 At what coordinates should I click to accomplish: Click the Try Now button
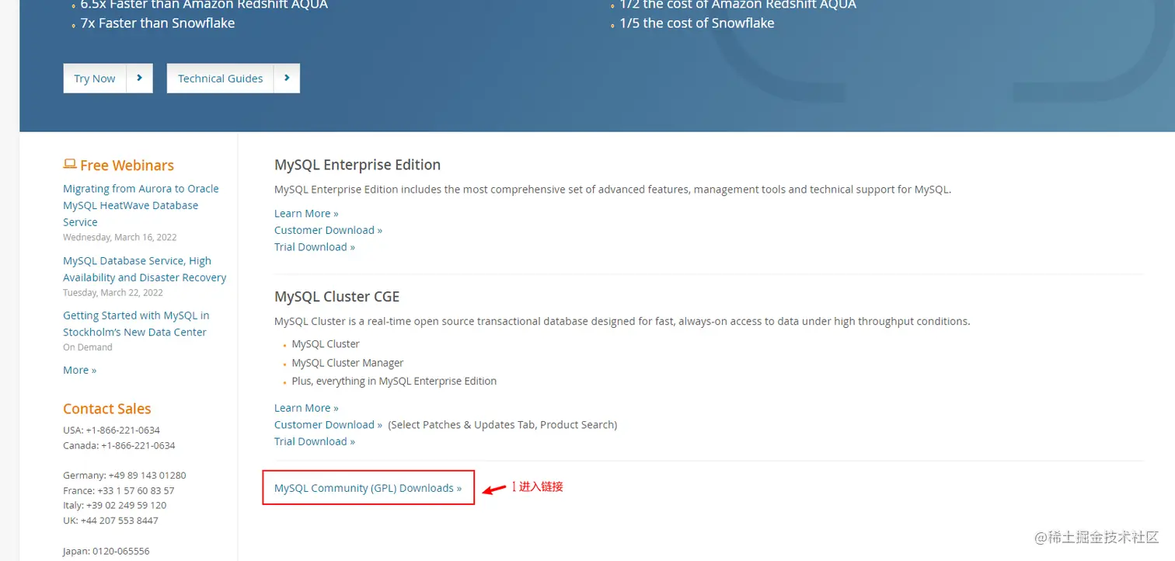(x=95, y=78)
